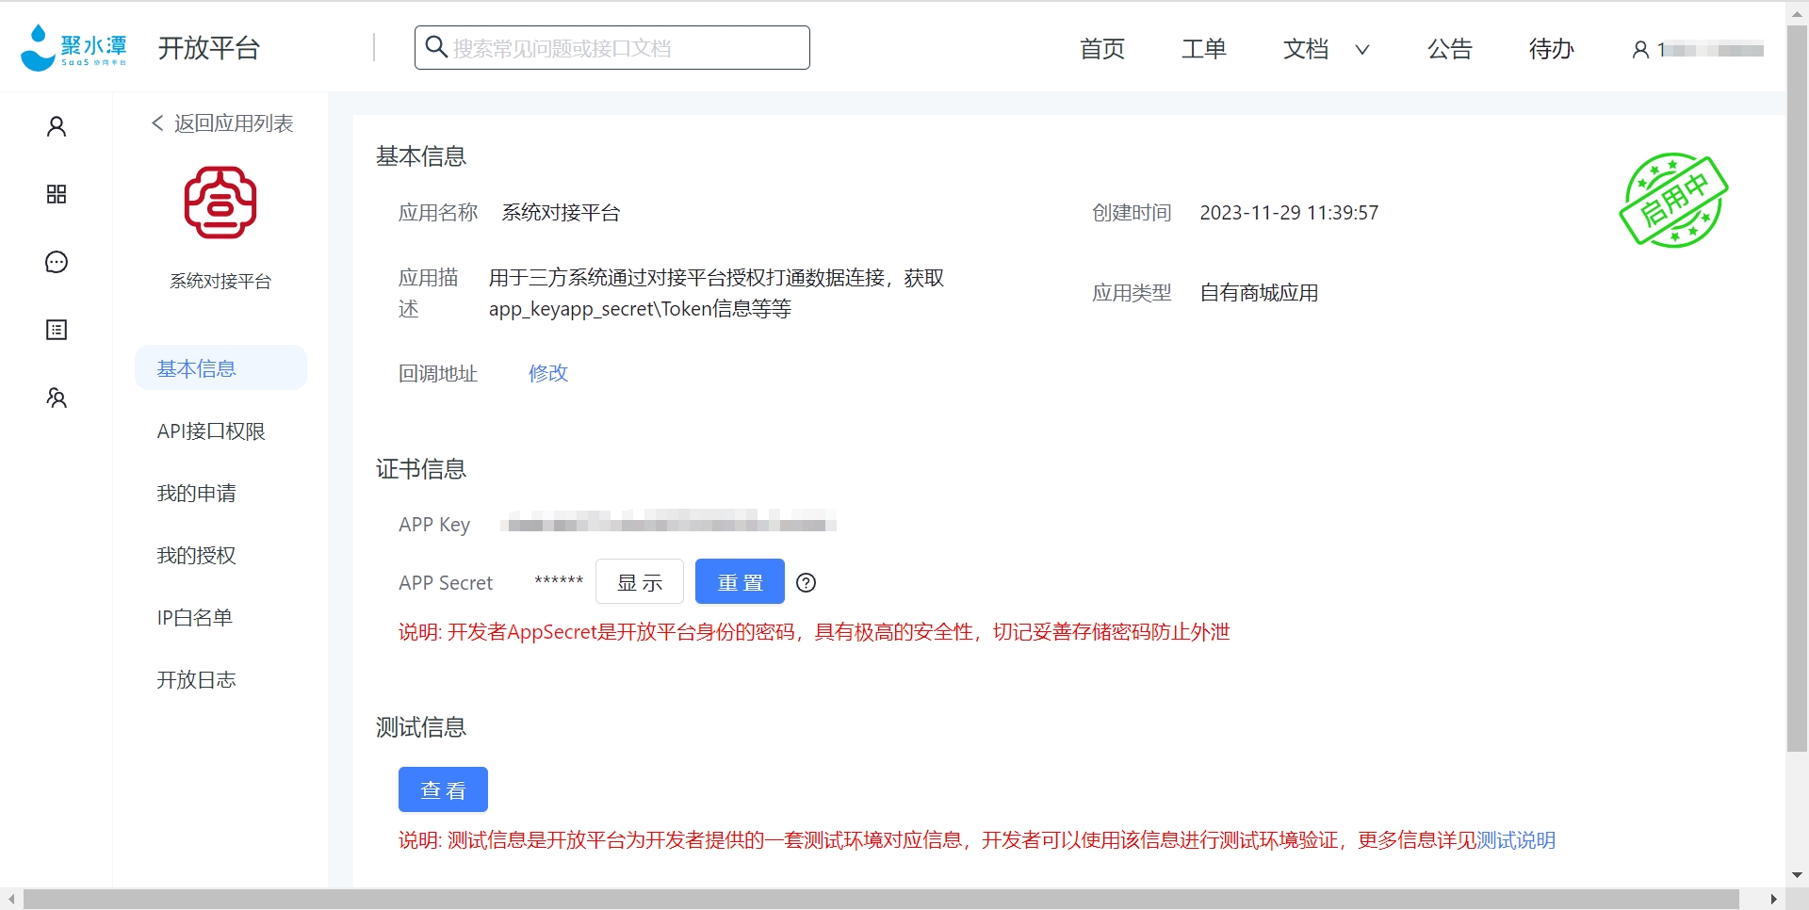Go to 工单 in the top menu
Viewport: 1809px width, 910px height.
coord(1203,49)
